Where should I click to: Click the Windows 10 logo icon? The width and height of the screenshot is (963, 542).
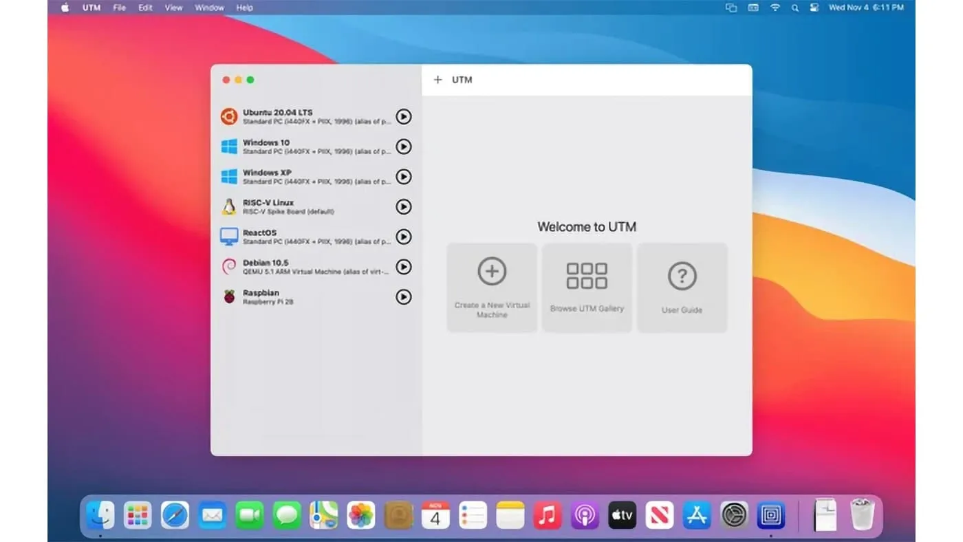[x=230, y=147]
